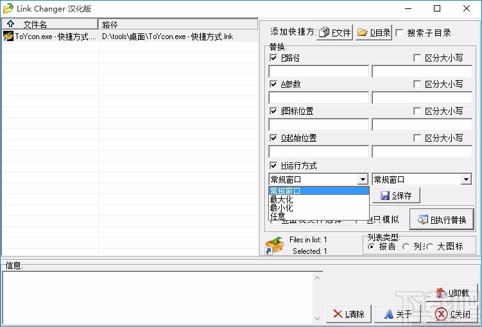
Task: Choose 最大化 in the open dropdown list
Action: 319,199
